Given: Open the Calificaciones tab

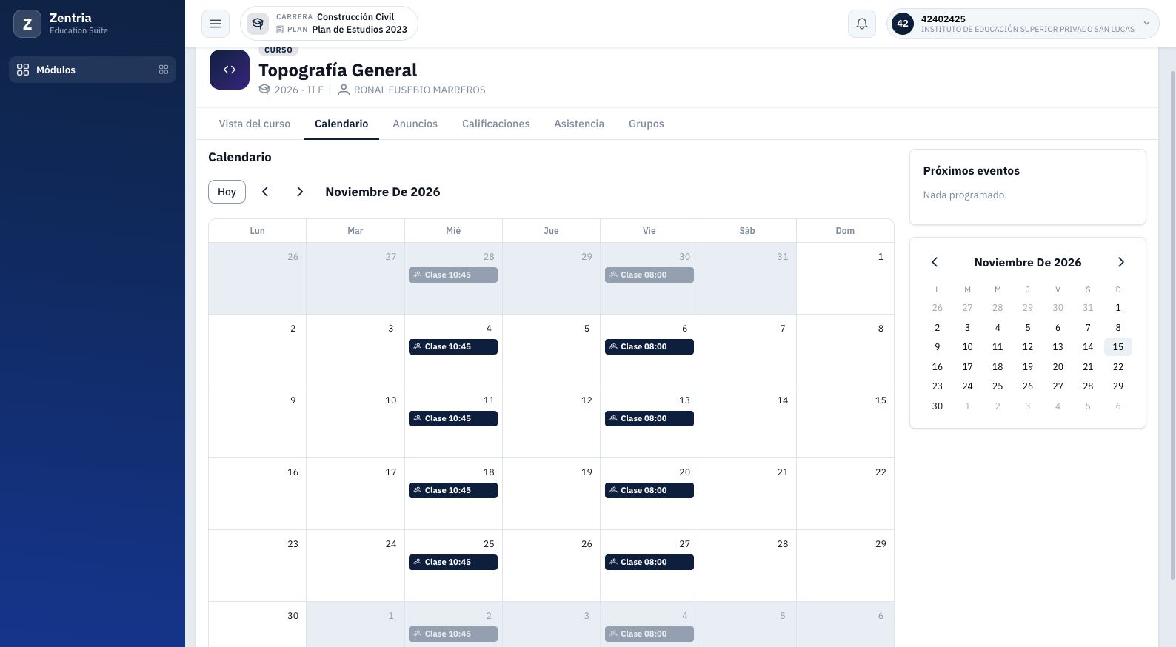Looking at the screenshot, I should tap(496, 124).
